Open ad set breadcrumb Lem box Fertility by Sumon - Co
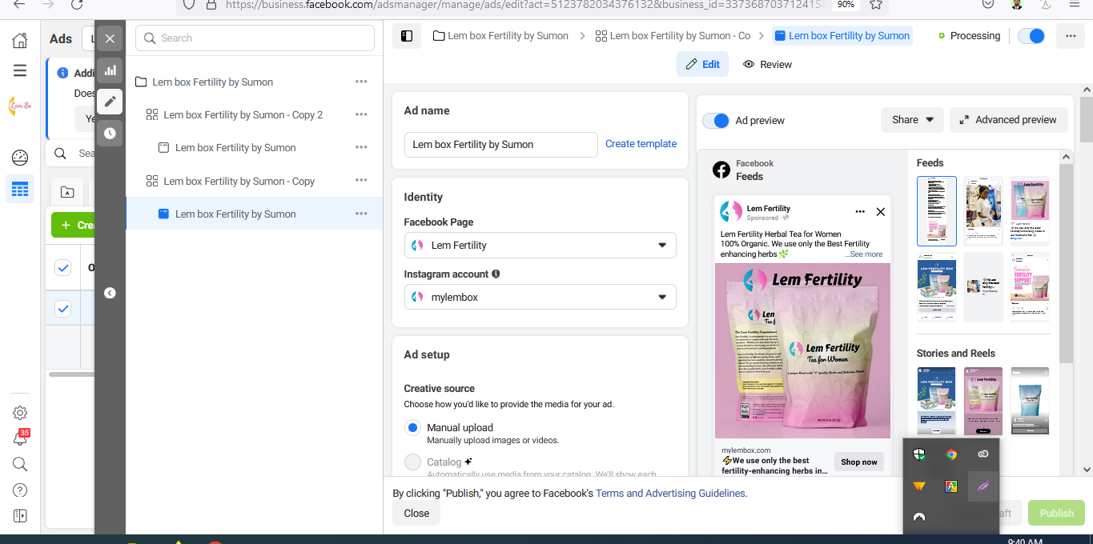The width and height of the screenshot is (1093, 544). pyautogui.click(x=673, y=36)
